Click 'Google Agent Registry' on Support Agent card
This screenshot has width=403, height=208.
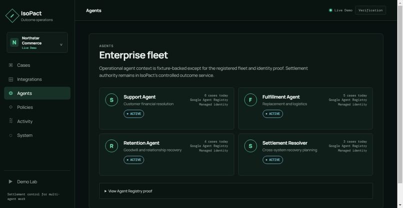pyautogui.click(x=209, y=100)
